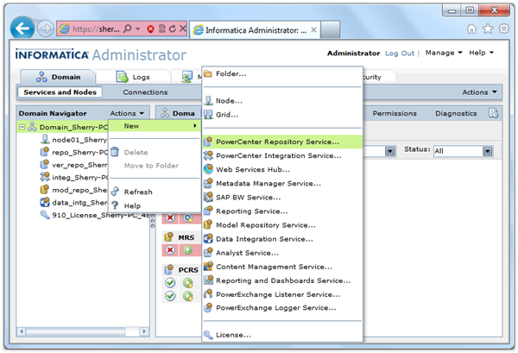The height and width of the screenshot is (353, 518).
Task: Choose License from the New submenu
Action: (282, 335)
